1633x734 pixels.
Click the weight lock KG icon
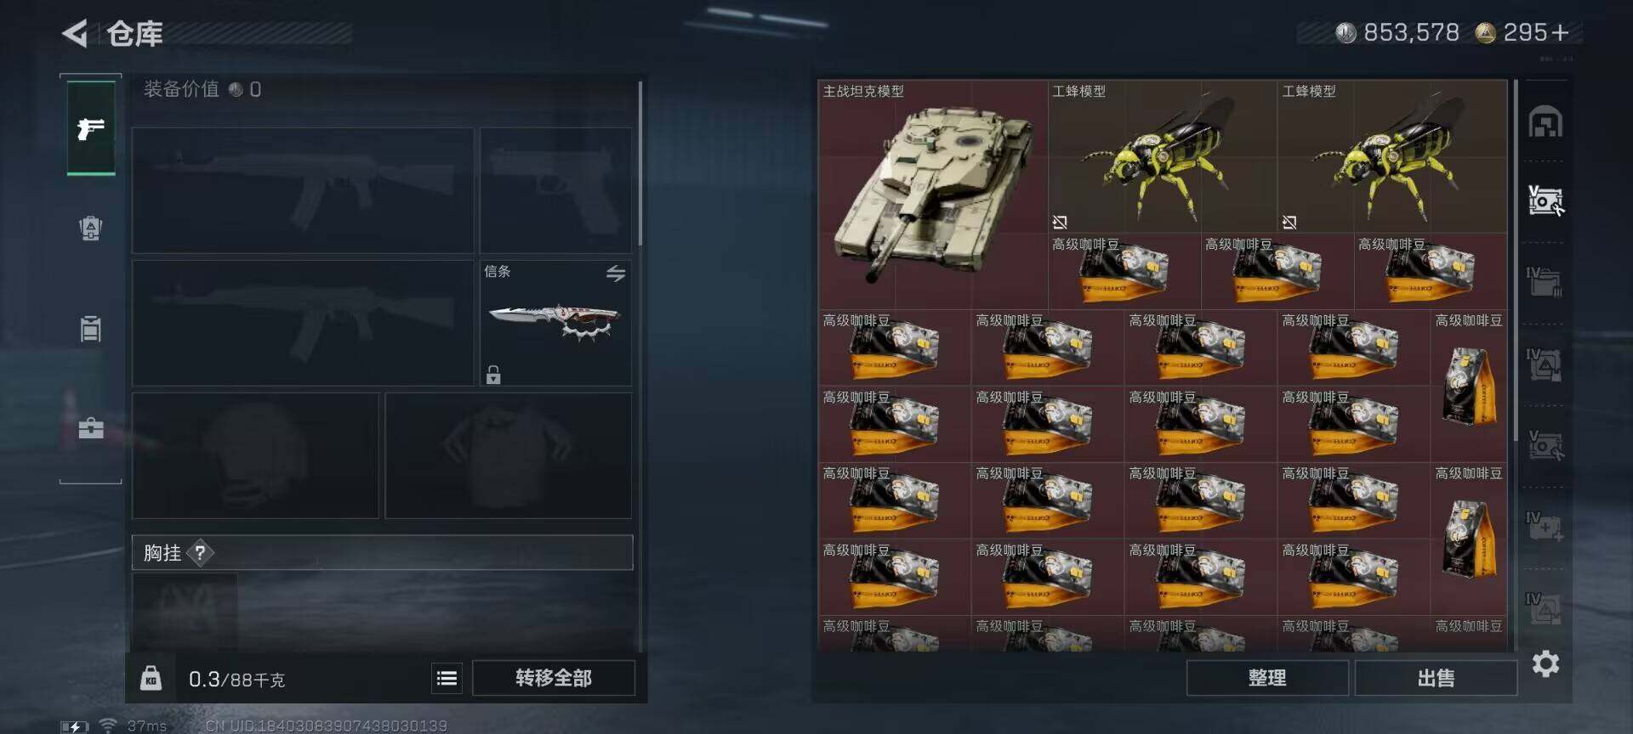click(x=151, y=678)
